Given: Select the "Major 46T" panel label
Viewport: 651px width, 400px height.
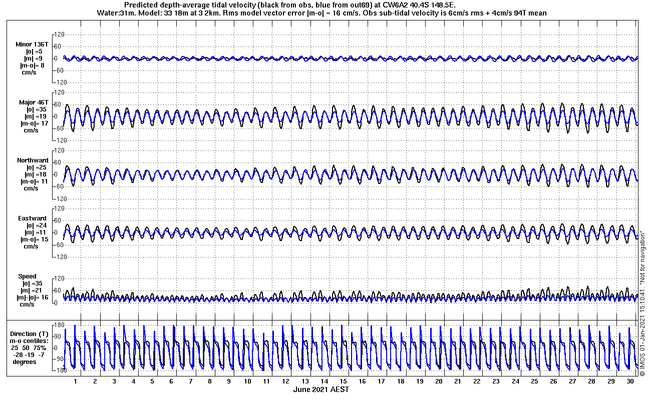Looking at the screenshot, I should 34,102.
